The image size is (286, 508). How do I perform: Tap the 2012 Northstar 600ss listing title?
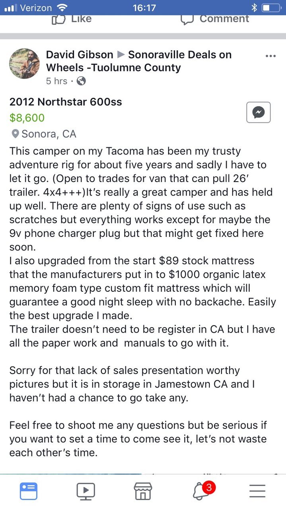66,102
